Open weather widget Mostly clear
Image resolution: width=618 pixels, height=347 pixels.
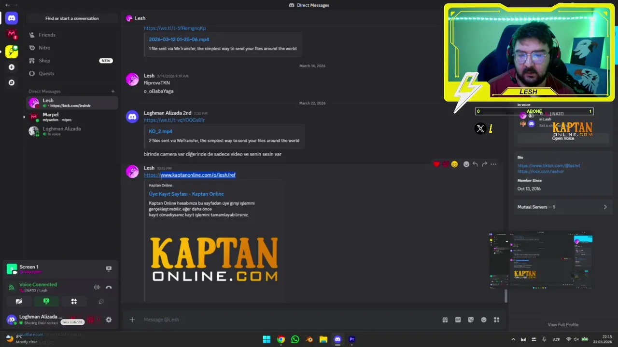coord(22,339)
